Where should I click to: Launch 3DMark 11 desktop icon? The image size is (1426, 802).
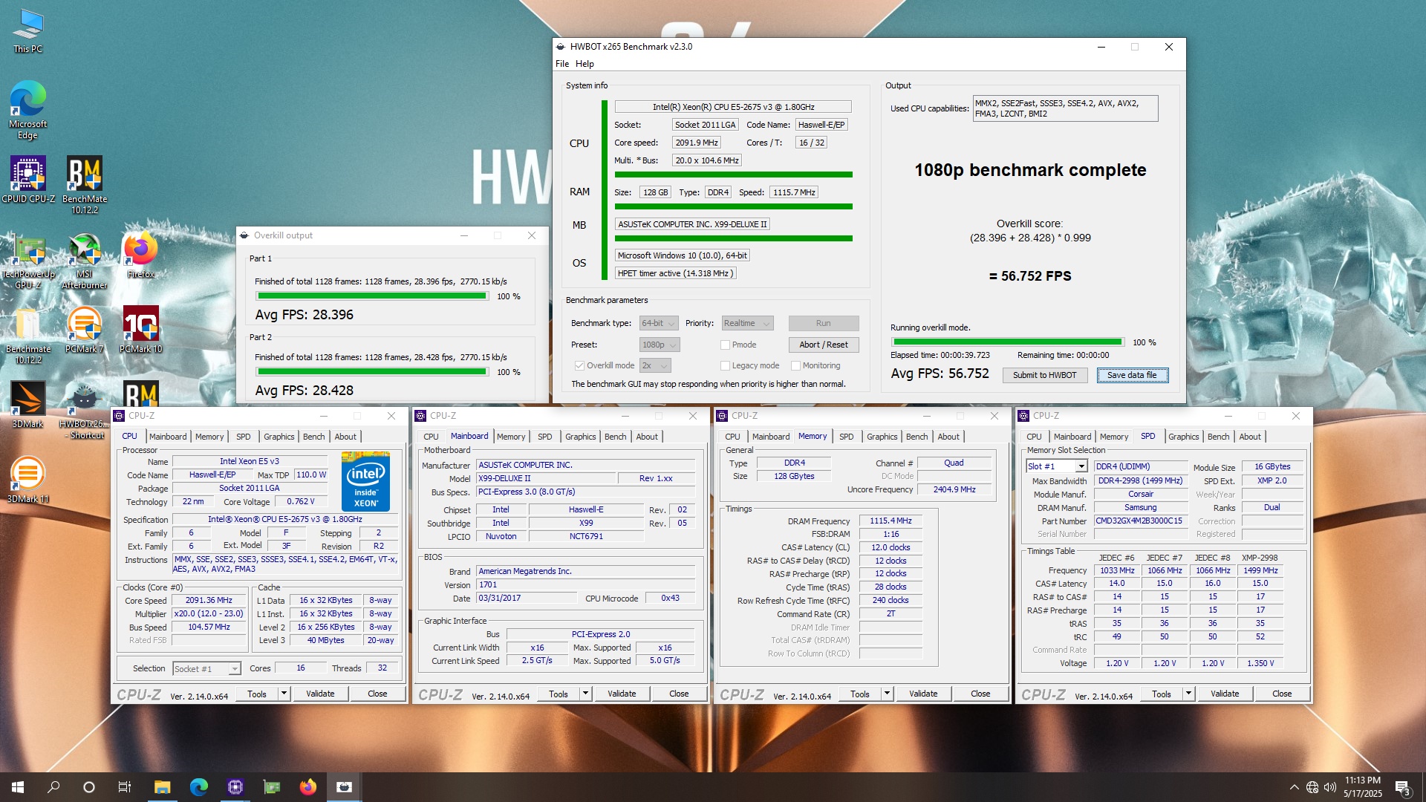[28, 480]
